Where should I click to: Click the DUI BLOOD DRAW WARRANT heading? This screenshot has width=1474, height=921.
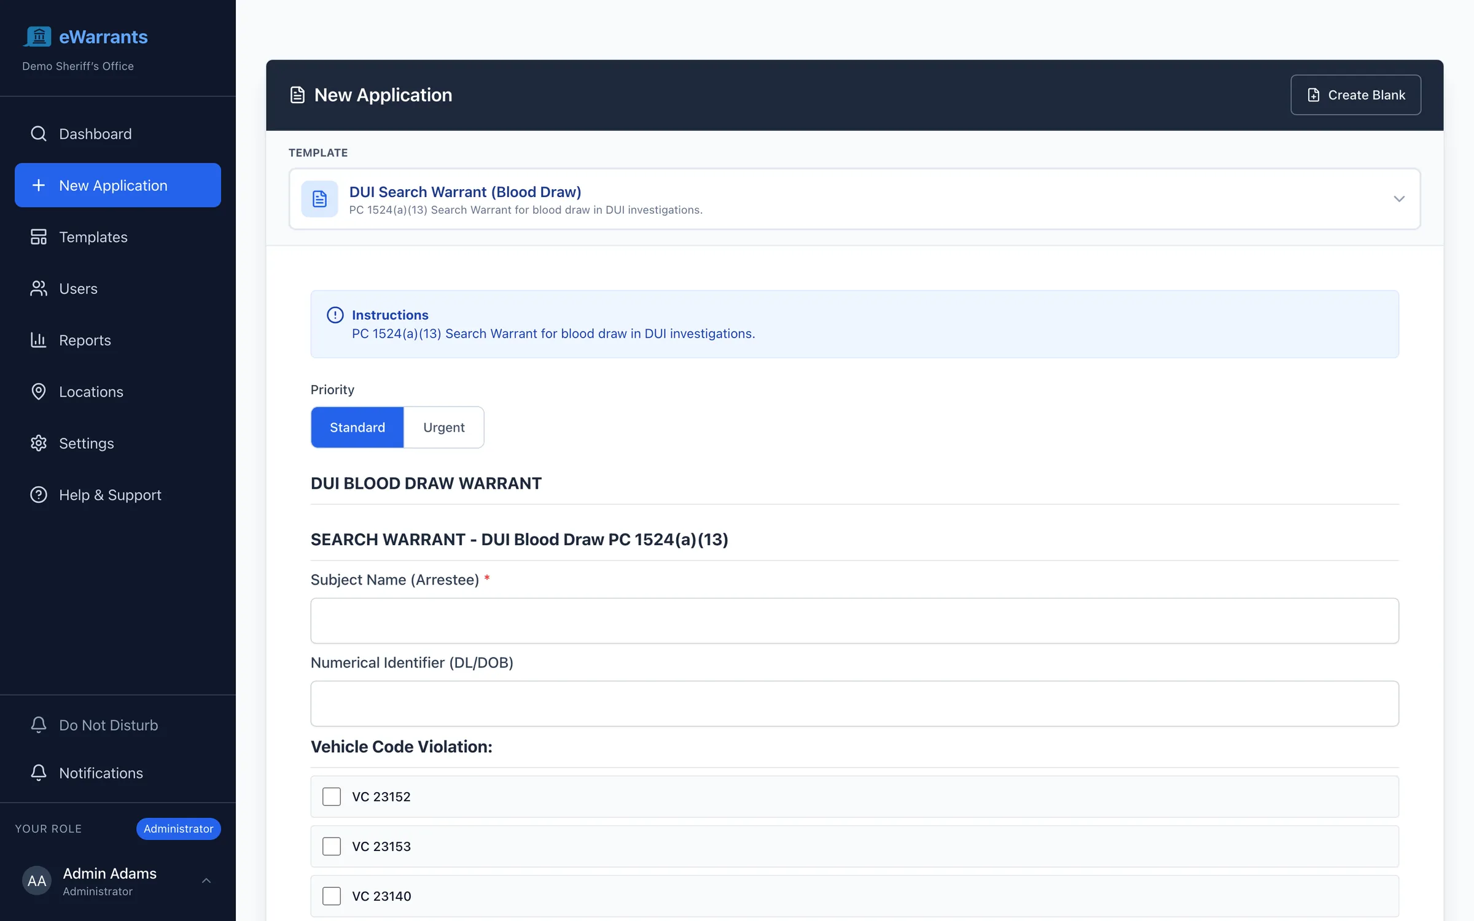pyautogui.click(x=426, y=483)
